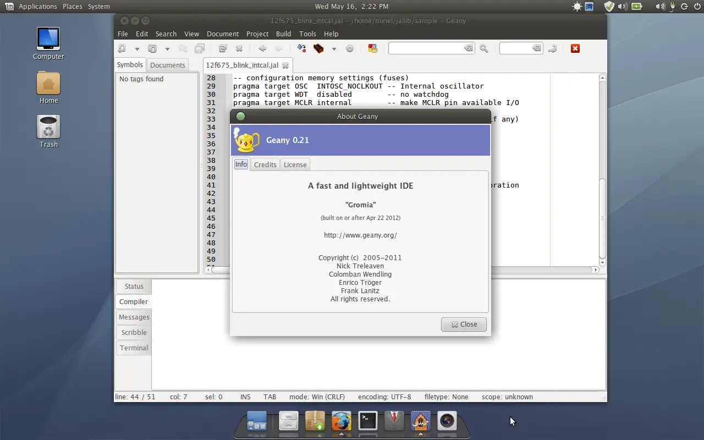The width and height of the screenshot is (704, 440).
Task: Open the Places panel menu
Action: (72, 7)
